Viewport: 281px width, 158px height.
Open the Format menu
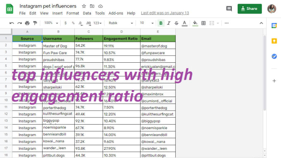(x=73, y=13)
